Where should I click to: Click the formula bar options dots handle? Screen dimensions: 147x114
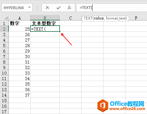pos(37,8)
